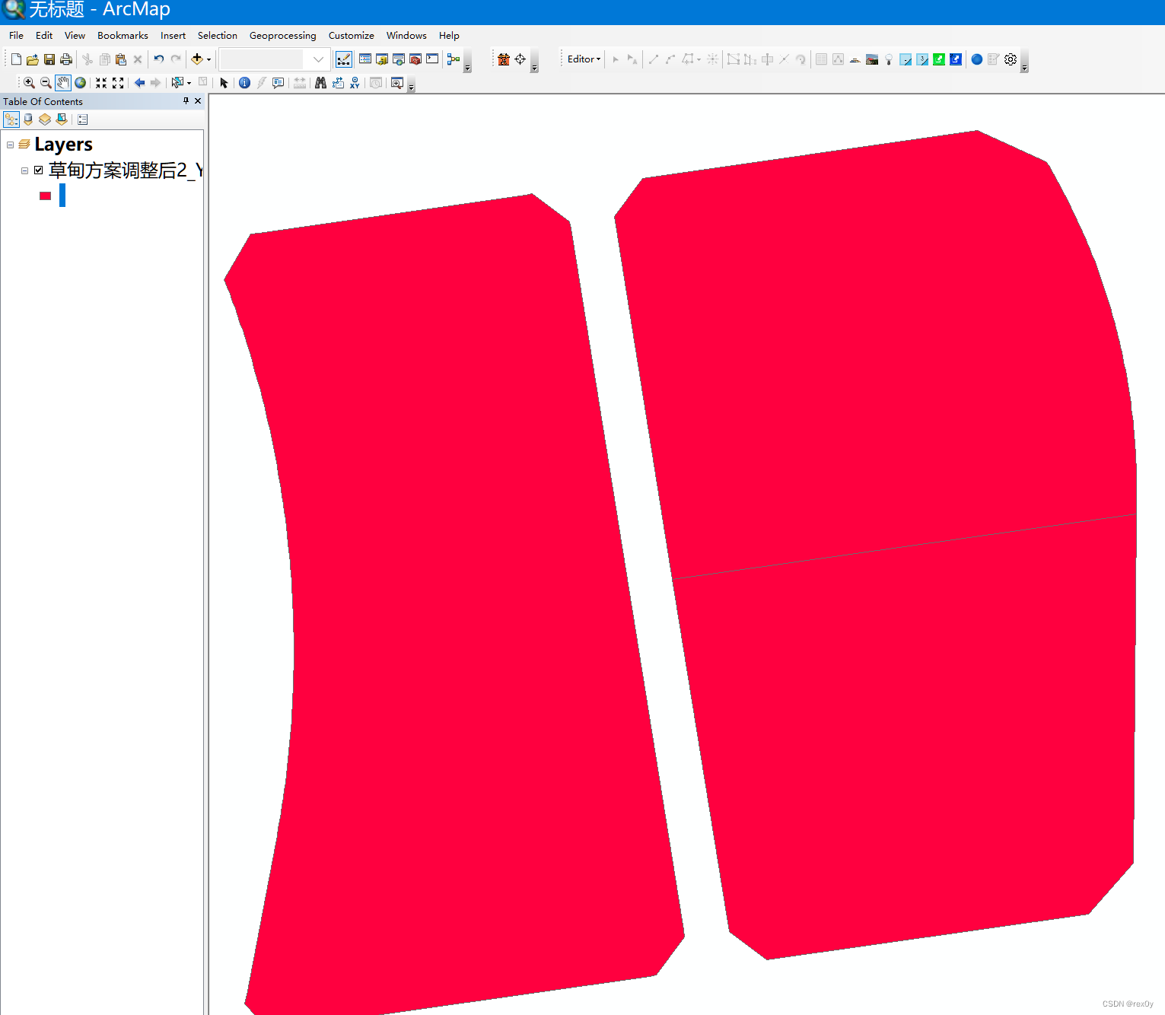Open an existing map file
The height and width of the screenshot is (1015, 1165).
click(33, 59)
